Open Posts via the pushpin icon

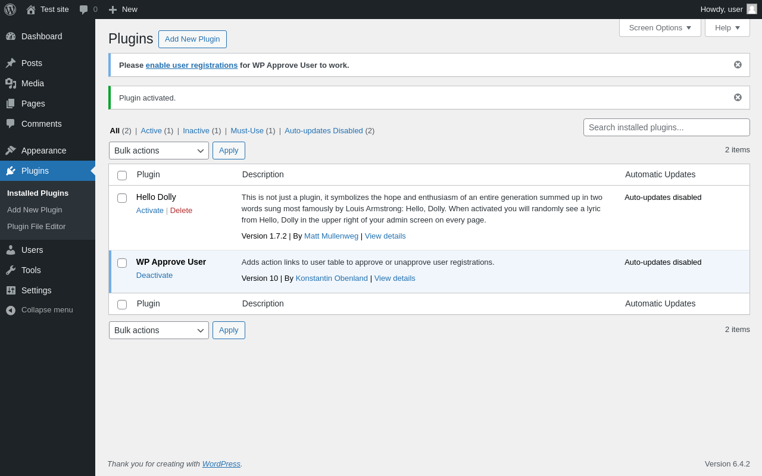11,63
